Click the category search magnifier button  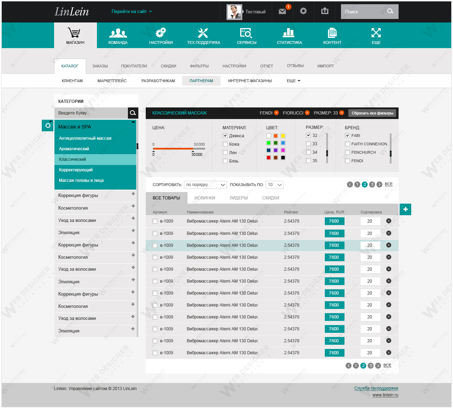133,113
